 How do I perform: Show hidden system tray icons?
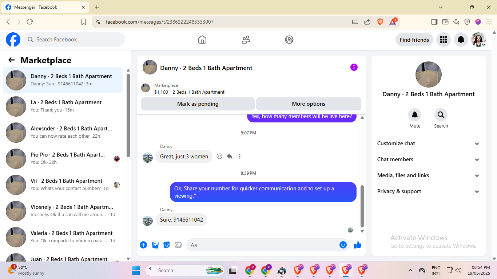(x=410, y=270)
